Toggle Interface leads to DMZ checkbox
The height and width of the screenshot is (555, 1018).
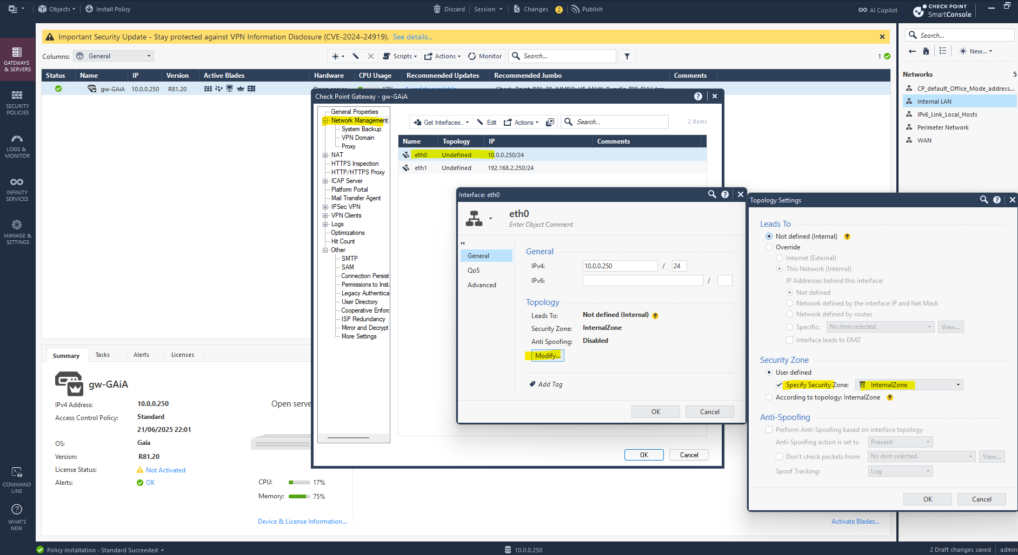789,340
